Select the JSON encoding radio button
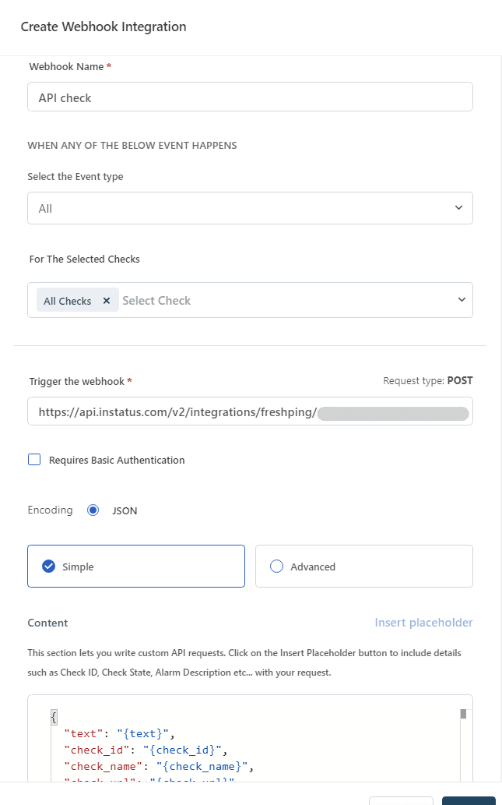502x805 pixels. click(x=93, y=510)
